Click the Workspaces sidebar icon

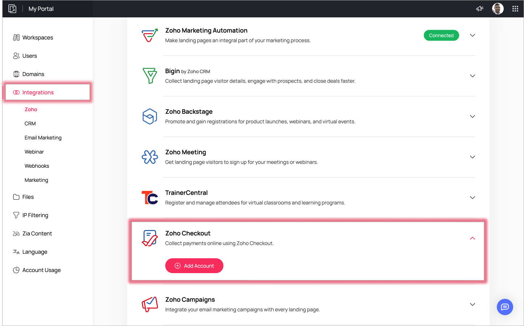click(x=16, y=38)
